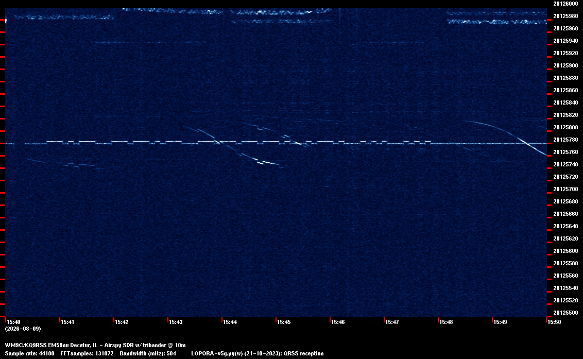The image size is (583, 359).
Task: Click the 28125520 frequency label
Action: 565,300
